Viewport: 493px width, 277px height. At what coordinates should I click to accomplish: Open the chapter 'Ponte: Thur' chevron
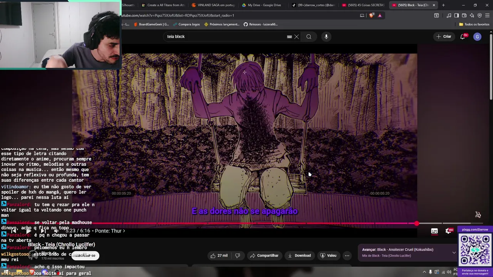point(124,231)
